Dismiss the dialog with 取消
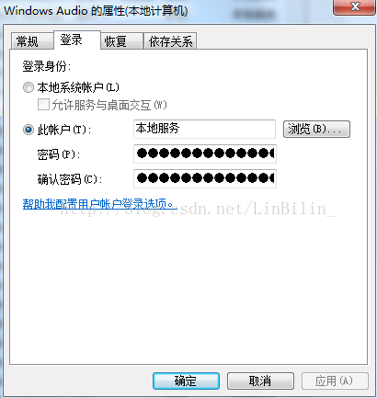This screenshot has height=398, width=377. click(260, 381)
